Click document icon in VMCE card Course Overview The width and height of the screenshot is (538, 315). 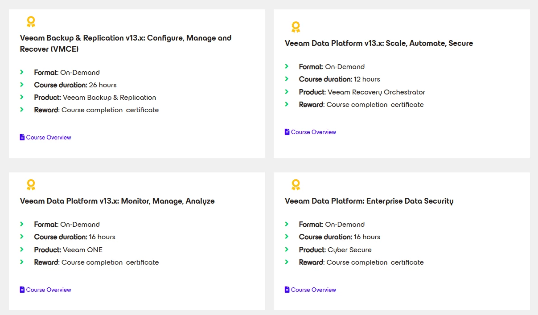point(22,137)
